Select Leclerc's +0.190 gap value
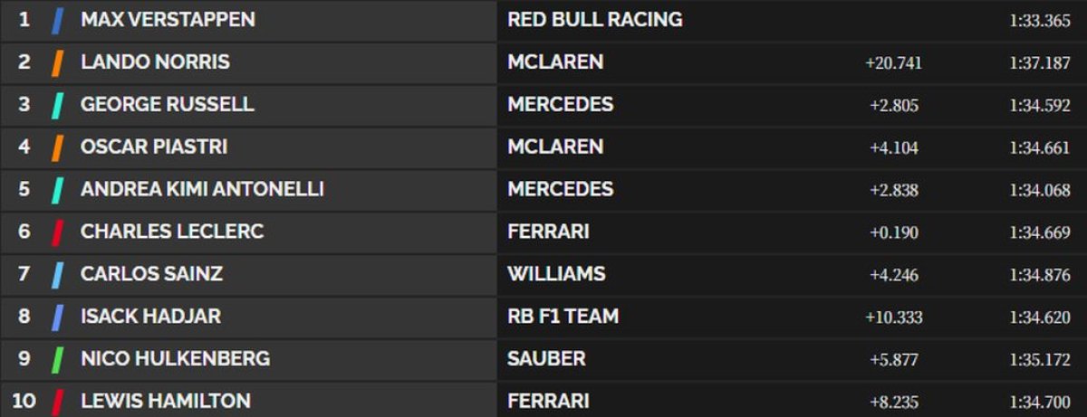This screenshot has width=1087, height=417. (x=893, y=232)
